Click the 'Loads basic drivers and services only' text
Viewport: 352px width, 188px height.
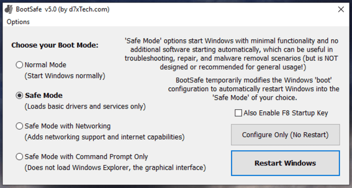85,106
